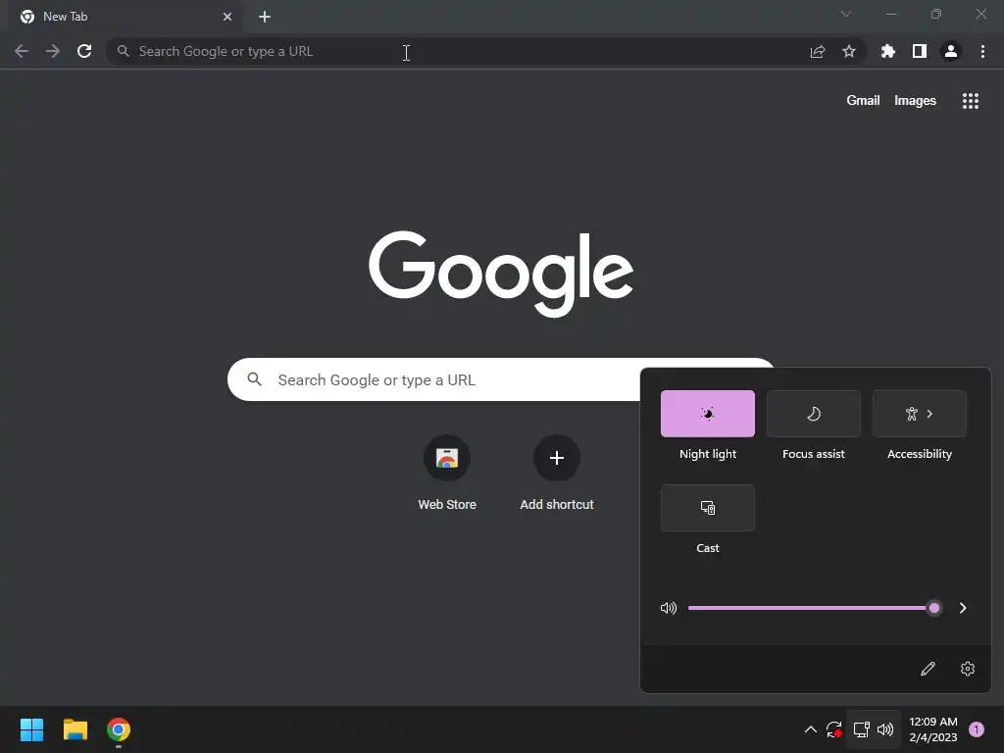Open audio output chevron beside volume slider
The height and width of the screenshot is (753, 1004).
[963, 608]
